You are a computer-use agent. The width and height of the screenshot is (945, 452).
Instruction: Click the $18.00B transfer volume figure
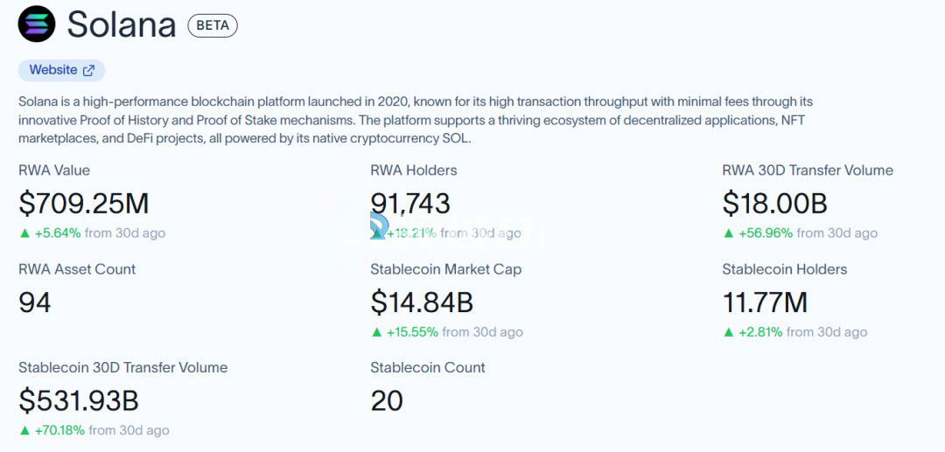tap(774, 204)
